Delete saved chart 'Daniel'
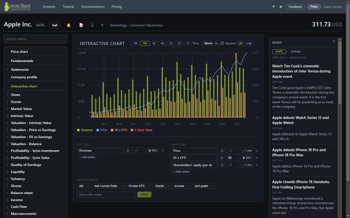 (168, 186)
